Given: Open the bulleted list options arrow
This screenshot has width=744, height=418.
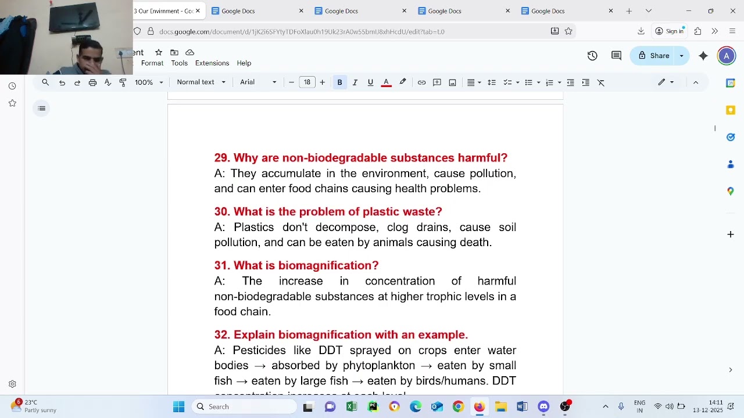Looking at the screenshot, I should 538,82.
